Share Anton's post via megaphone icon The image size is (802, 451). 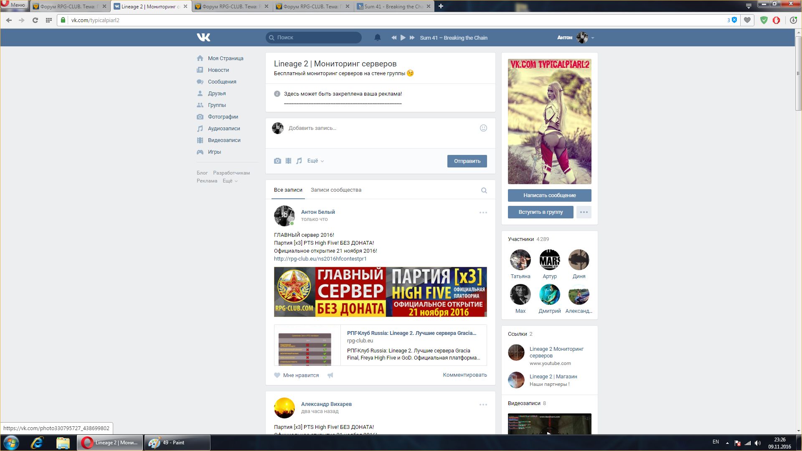click(330, 375)
